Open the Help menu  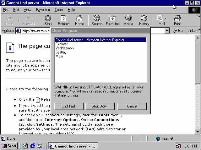coord(71,10)
